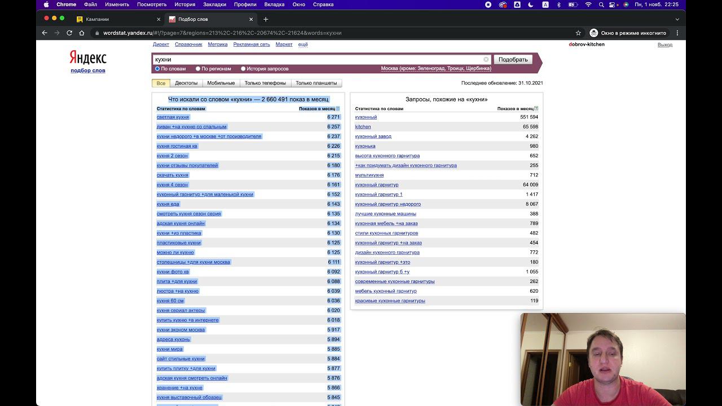Open the Wi-Fi menu
Image resolution: width=722 pixels, height=406 pixels.
(588, 5)
